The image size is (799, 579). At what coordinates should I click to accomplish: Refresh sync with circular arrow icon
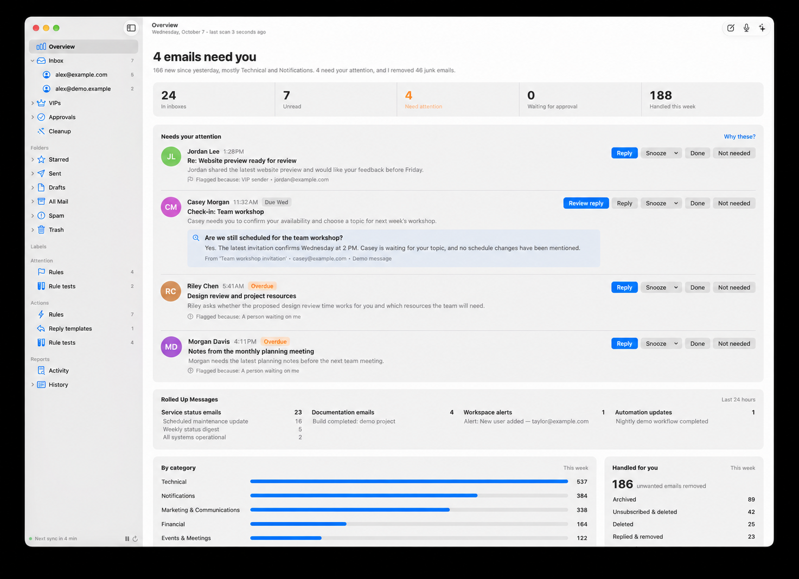135,539
